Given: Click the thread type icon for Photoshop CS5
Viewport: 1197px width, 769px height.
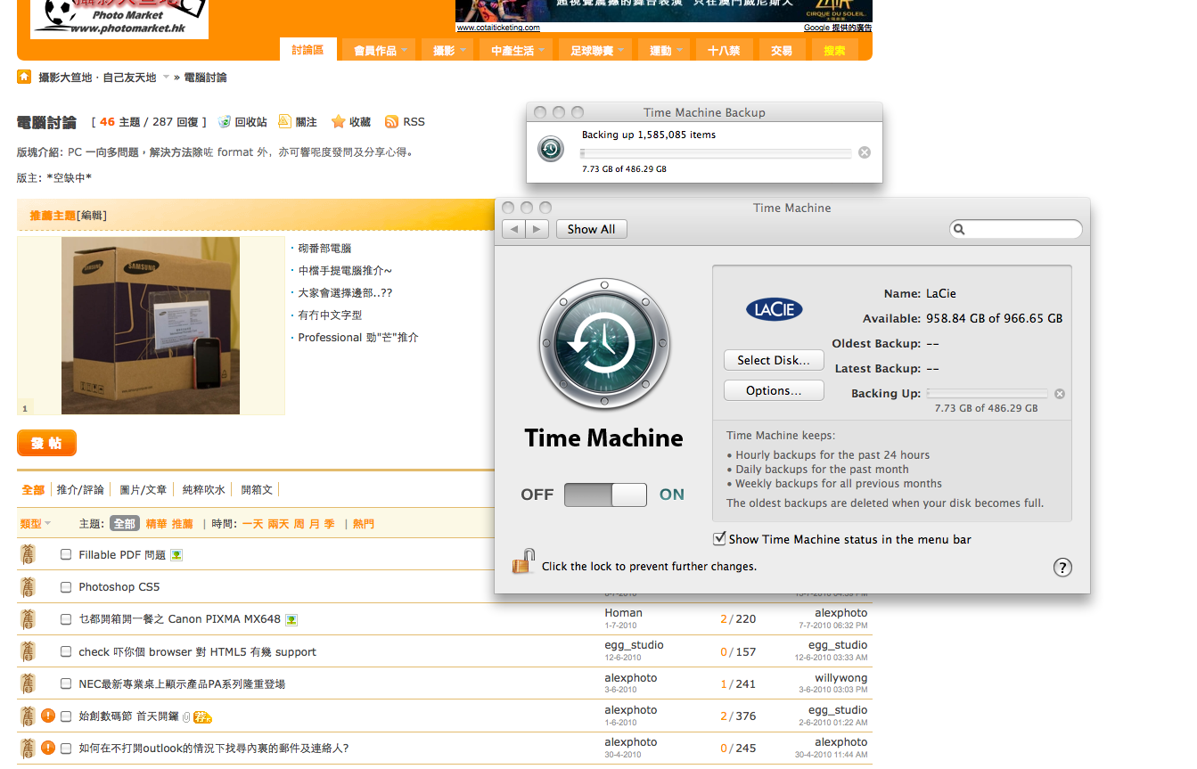Looking at the screenshot, I should point(28,586).
